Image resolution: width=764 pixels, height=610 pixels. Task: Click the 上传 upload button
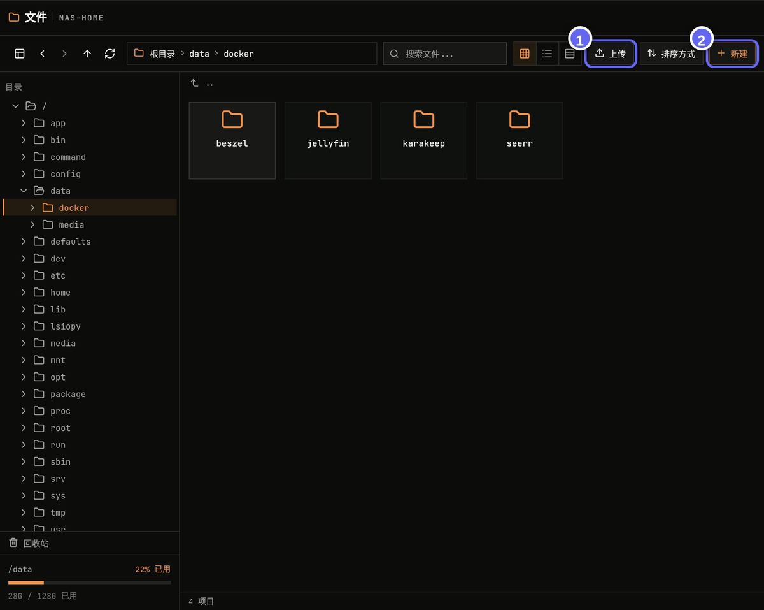[x=610, y=54]
